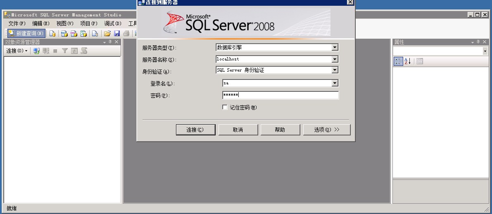The width and height of the screenshot is (492, 214).
Task: Toggle auto-hide pin on 对象资源管理器 panel
Action: (x=110, y=42)
